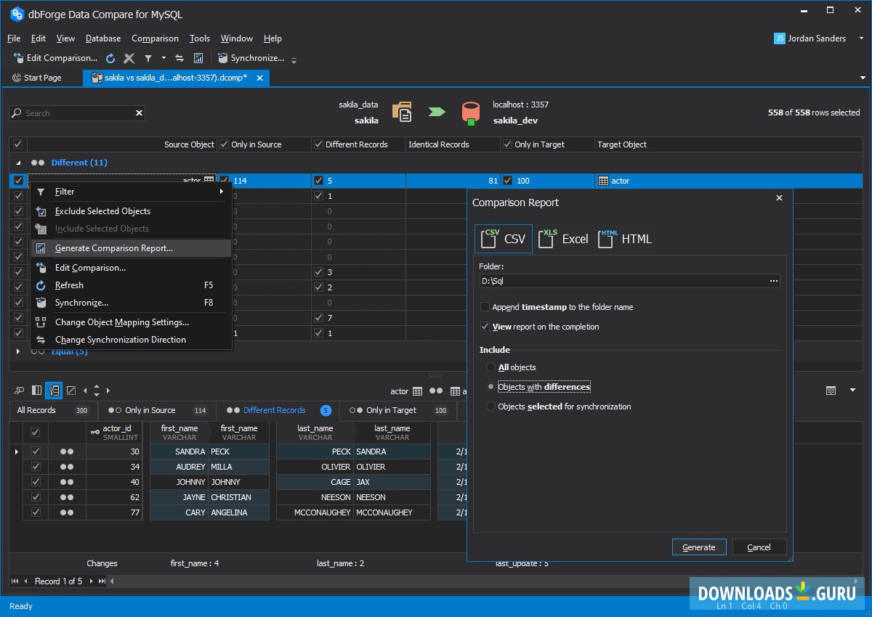
Task: Open the Comparison menu
Action: 155,38
